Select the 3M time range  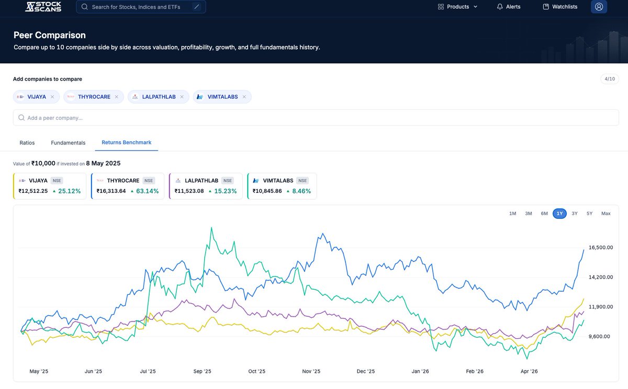529,213
